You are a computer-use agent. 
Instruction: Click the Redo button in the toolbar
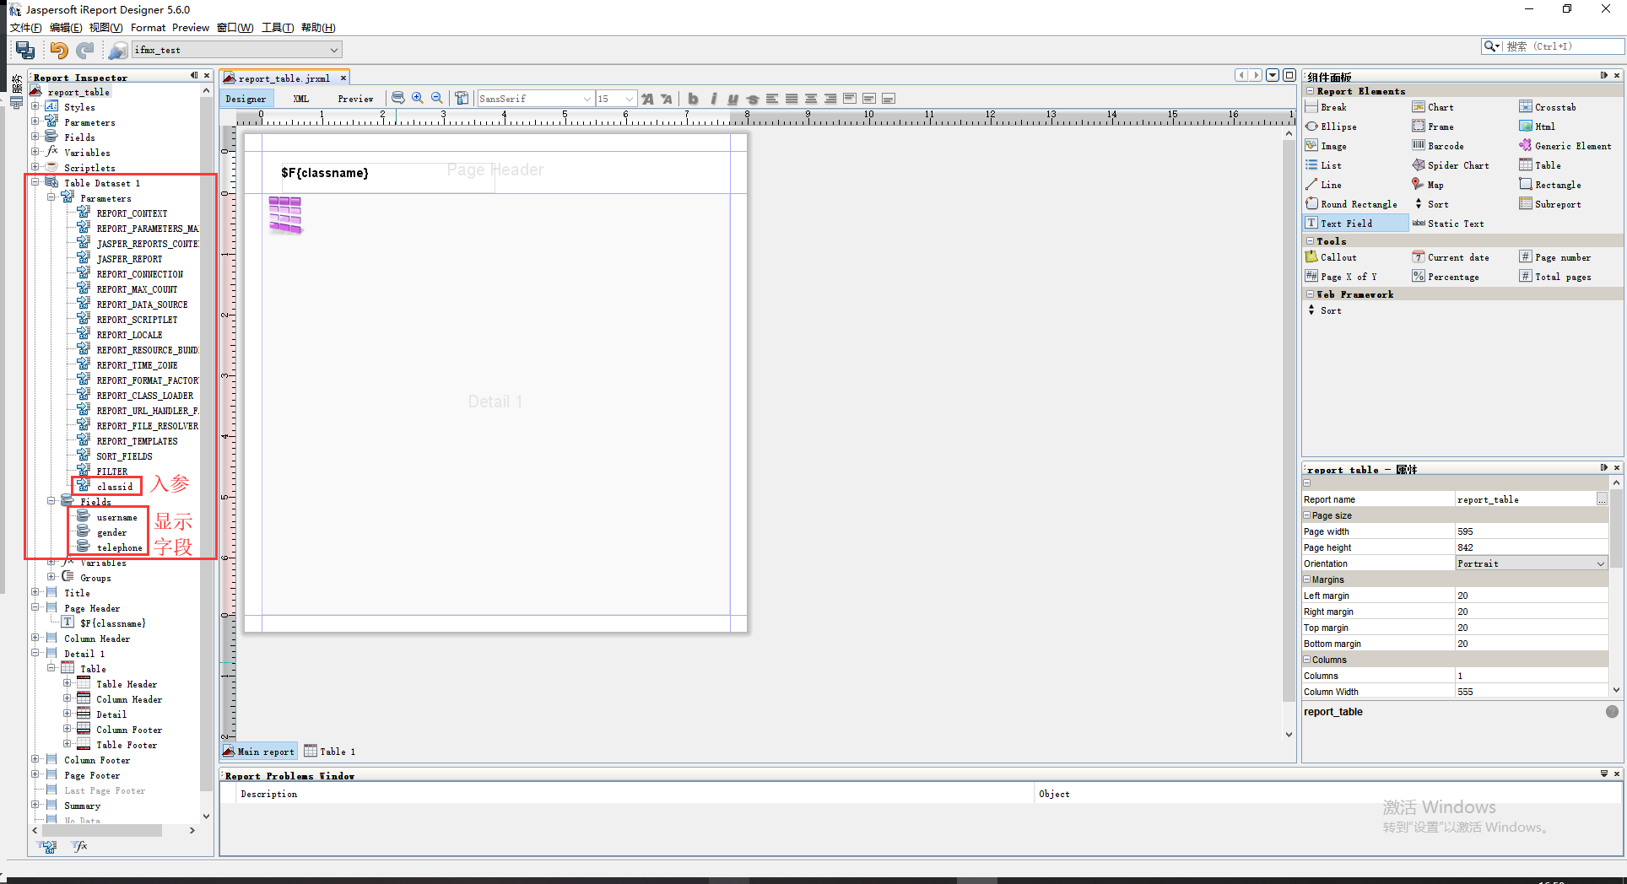point(84,50)
